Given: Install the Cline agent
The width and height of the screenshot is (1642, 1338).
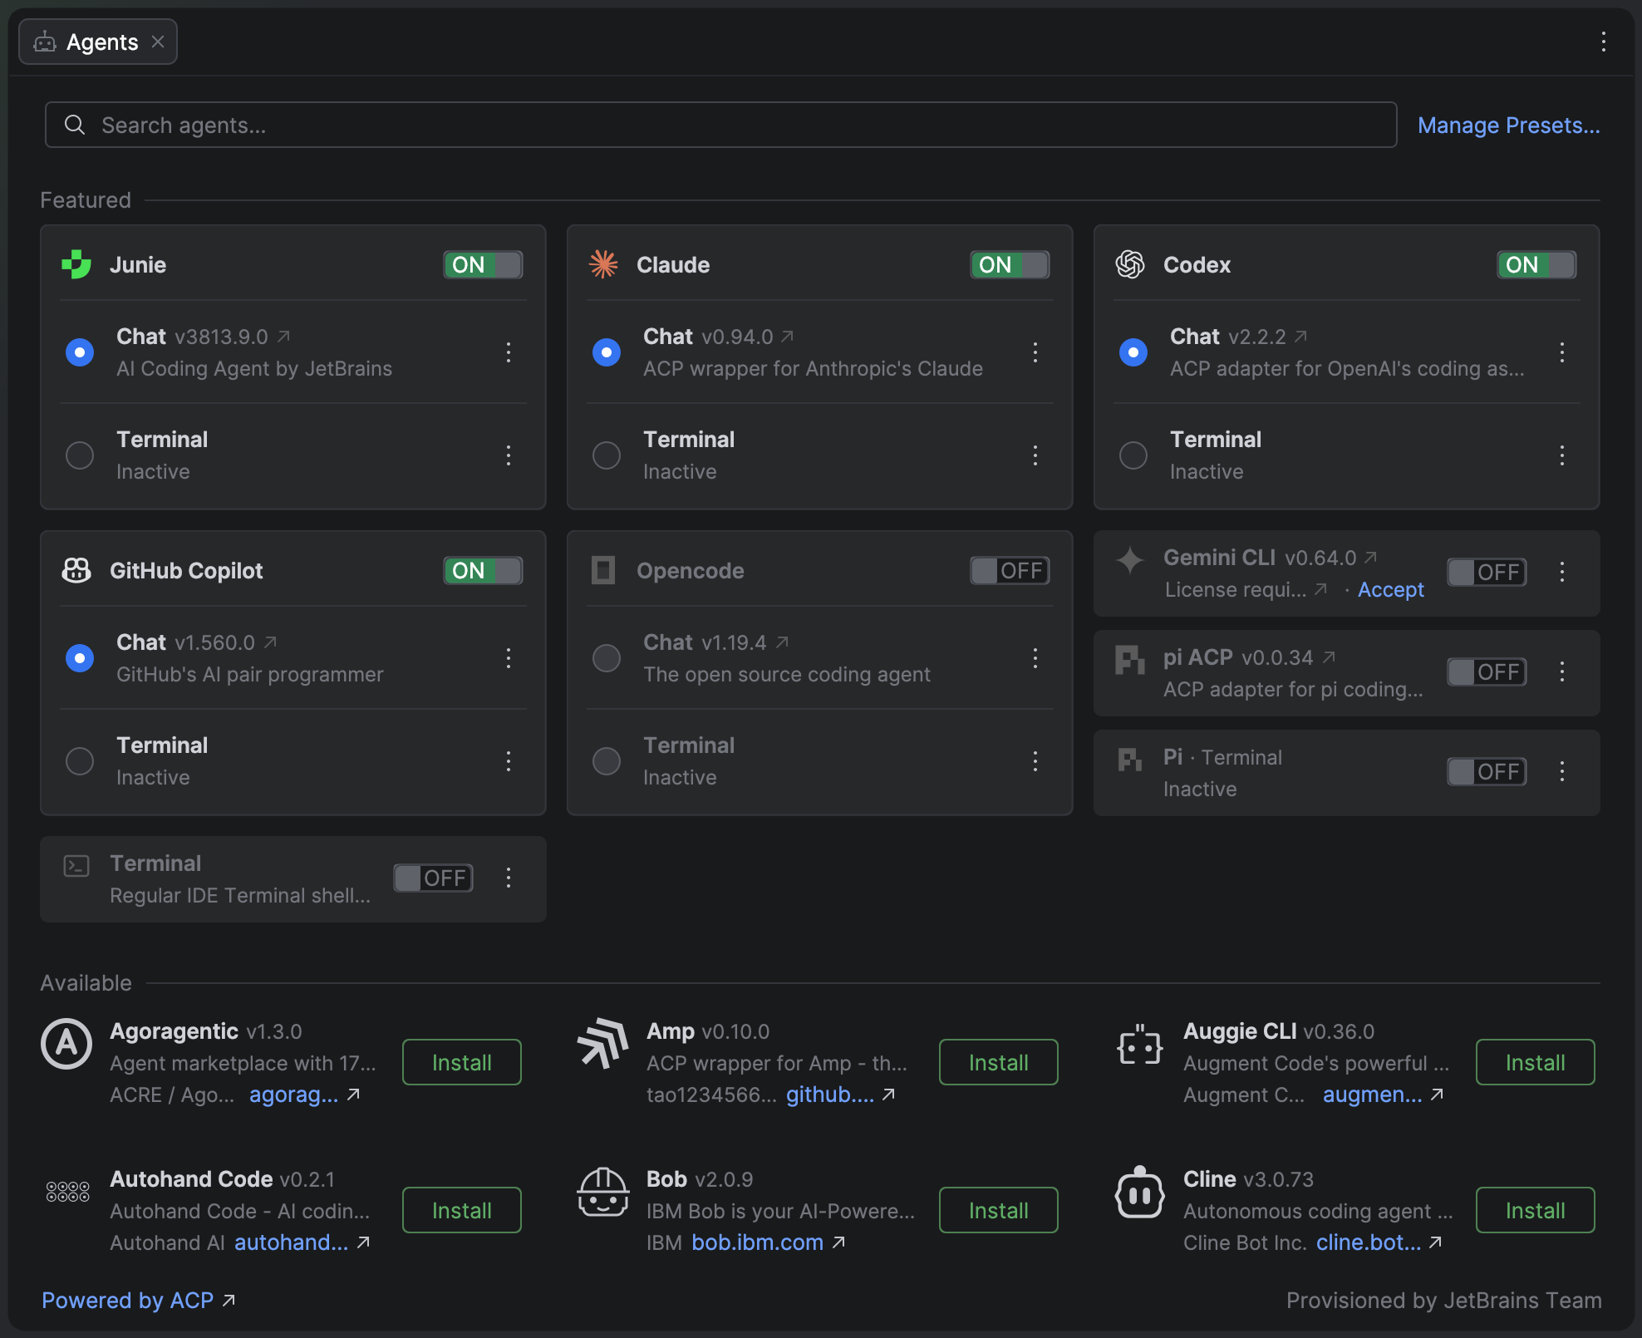Looking at the screenshot, I should point(1536,1210).
